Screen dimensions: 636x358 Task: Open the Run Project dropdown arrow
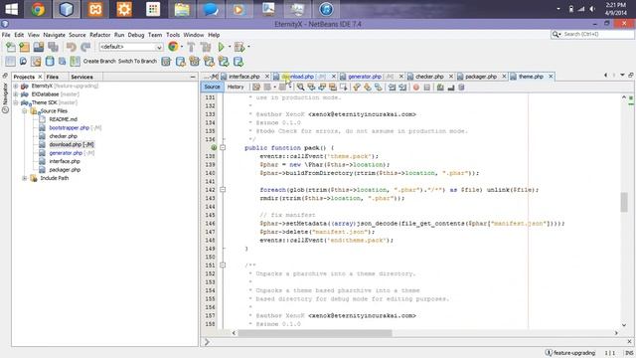pyautogui.click(x=230, y=47)
